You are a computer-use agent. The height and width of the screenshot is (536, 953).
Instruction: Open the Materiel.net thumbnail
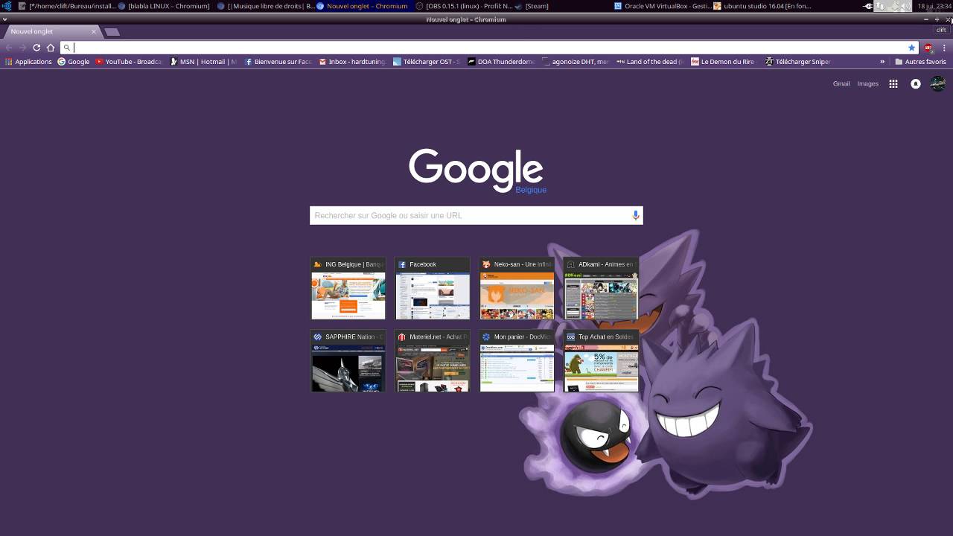[x=433, y=361]
